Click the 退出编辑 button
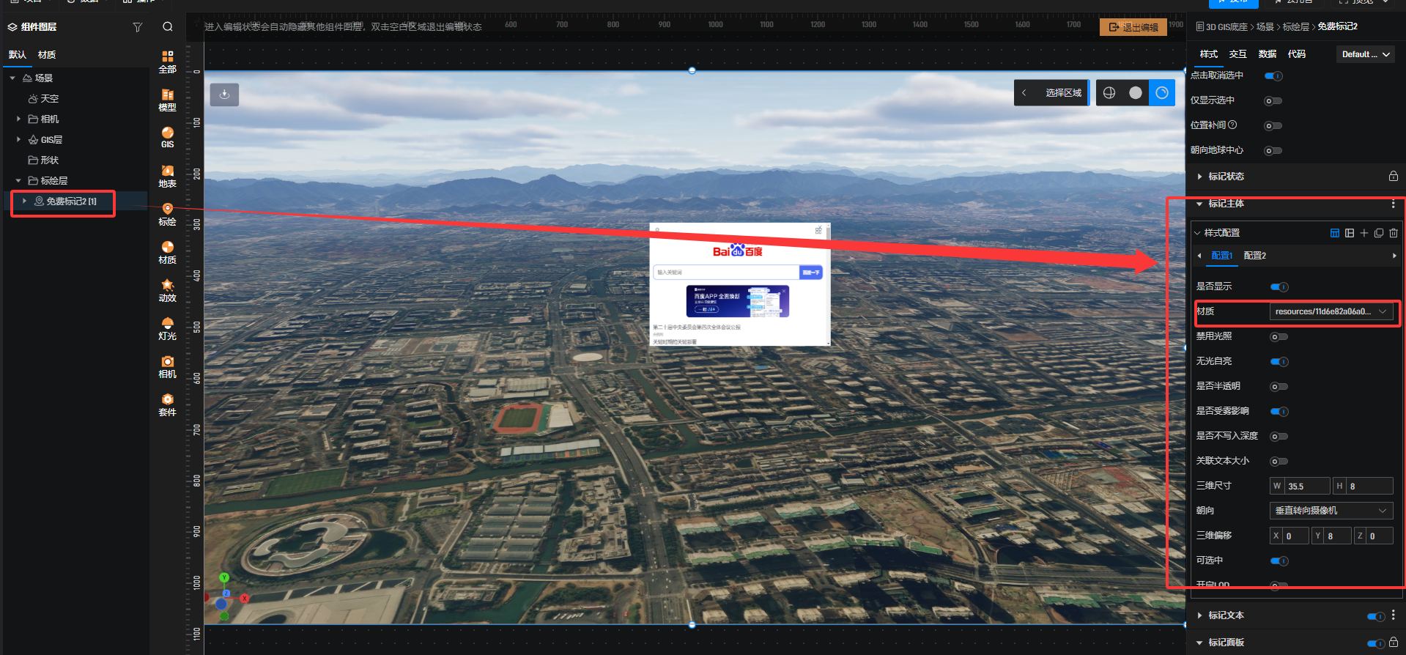Image resolution: width=1406 pixels, height=655 pixels. tap(1133, 28)
